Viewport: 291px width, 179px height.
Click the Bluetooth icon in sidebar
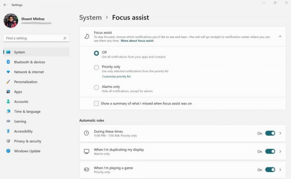(8, 62)
